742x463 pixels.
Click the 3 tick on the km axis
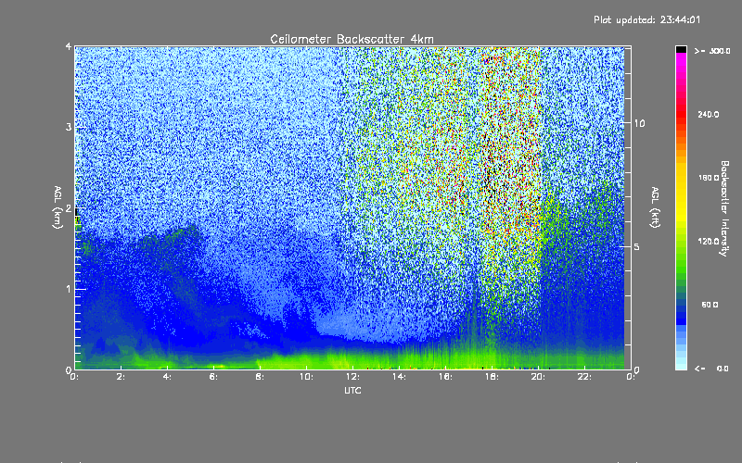coord(69,127)
